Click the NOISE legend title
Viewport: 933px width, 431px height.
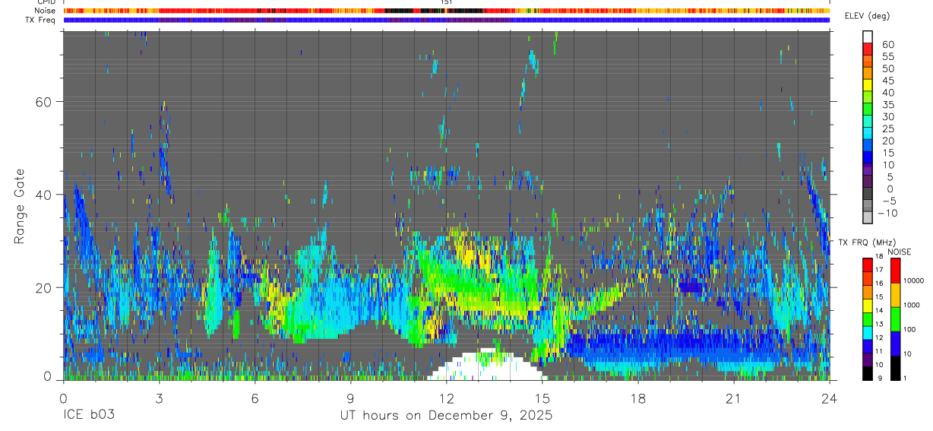[x=901, y=252]
